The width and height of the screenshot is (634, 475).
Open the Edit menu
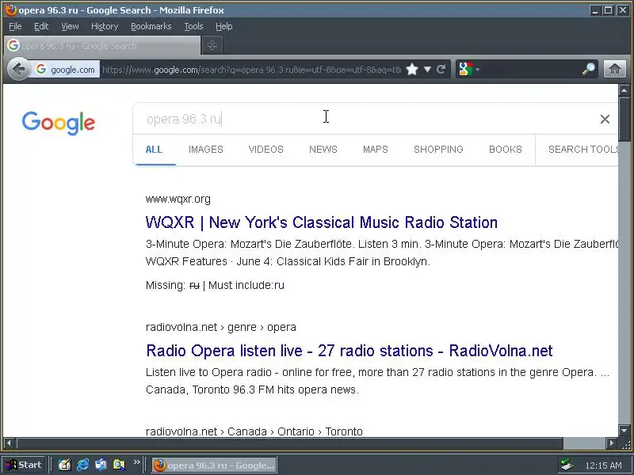[x=41, y=26]
